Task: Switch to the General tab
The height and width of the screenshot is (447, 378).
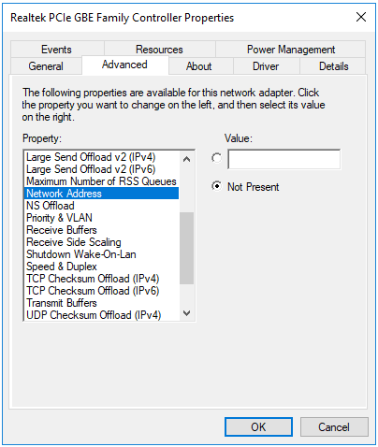Action: 46,66
